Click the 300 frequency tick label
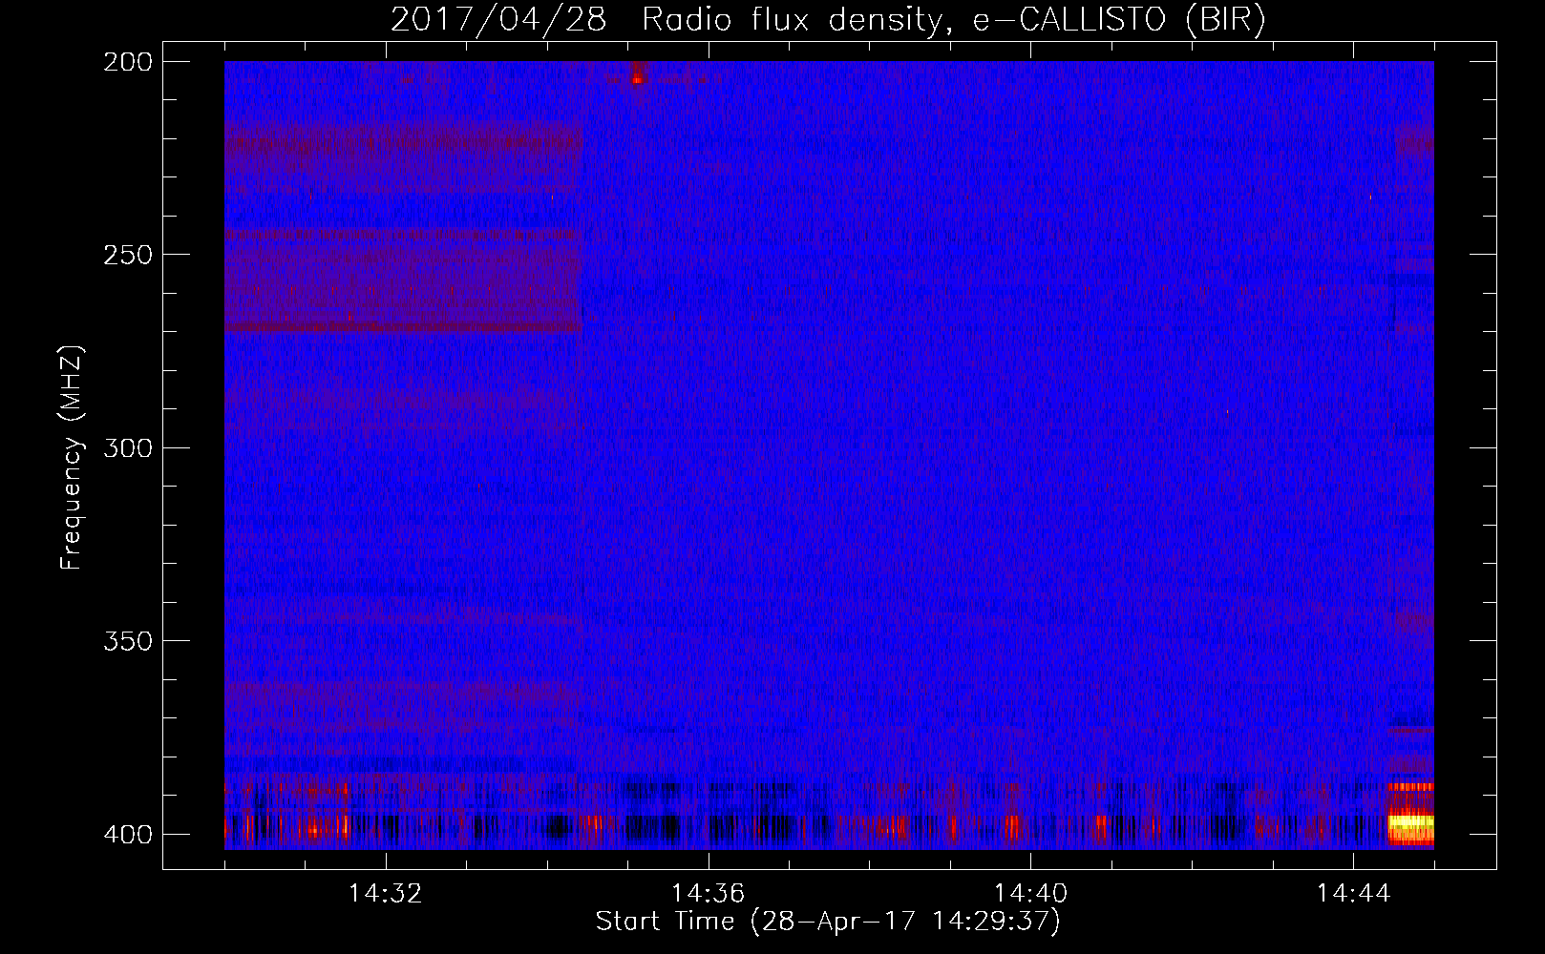 tap(127, 447)
